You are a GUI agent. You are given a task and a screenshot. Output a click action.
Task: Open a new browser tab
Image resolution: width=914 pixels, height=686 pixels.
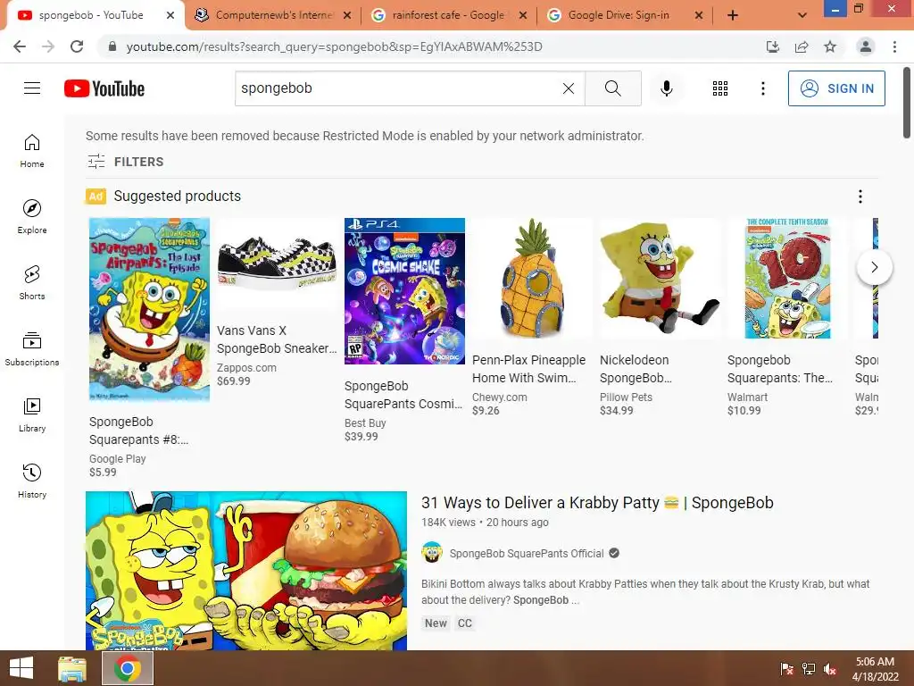click(733, 15)
